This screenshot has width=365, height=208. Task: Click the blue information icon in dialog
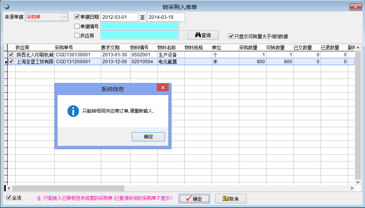click(x=73, y=111)
